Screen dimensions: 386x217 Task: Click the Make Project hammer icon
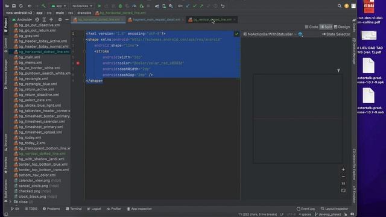tap(43, 6)
